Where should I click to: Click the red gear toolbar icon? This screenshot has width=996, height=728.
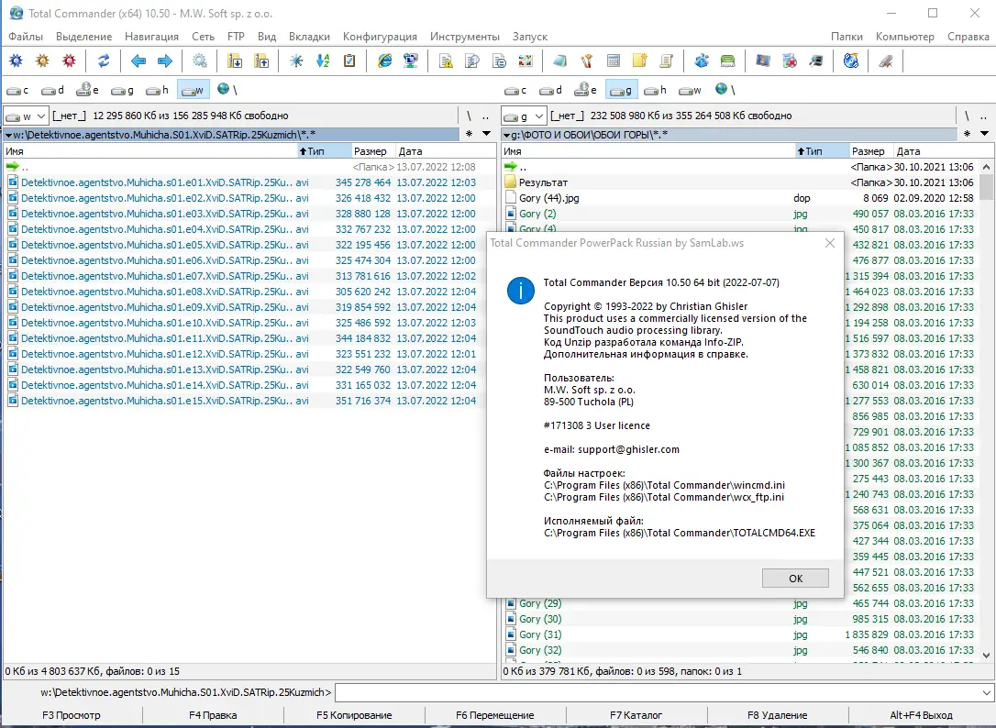click(69, 61)
